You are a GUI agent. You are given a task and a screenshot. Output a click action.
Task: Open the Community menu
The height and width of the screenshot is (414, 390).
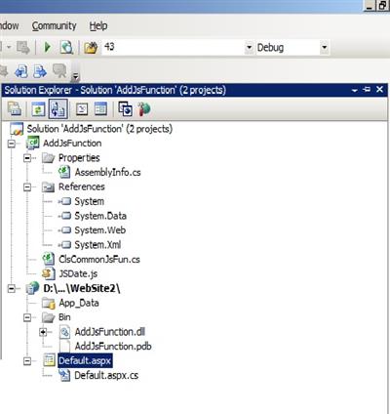(x=54, y=26)
